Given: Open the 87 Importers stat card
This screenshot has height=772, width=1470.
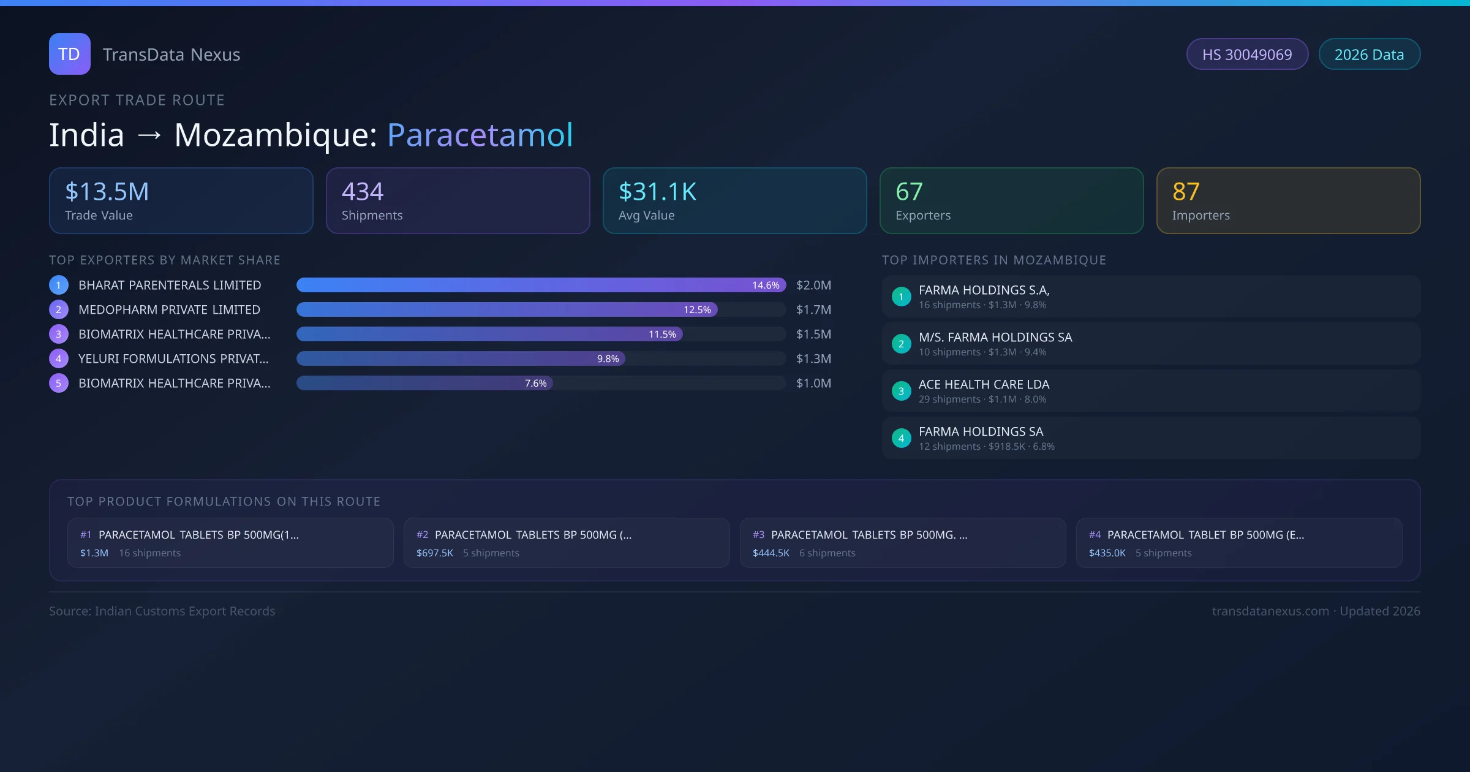Looking at the screenshot, I should coord(1288,201).
